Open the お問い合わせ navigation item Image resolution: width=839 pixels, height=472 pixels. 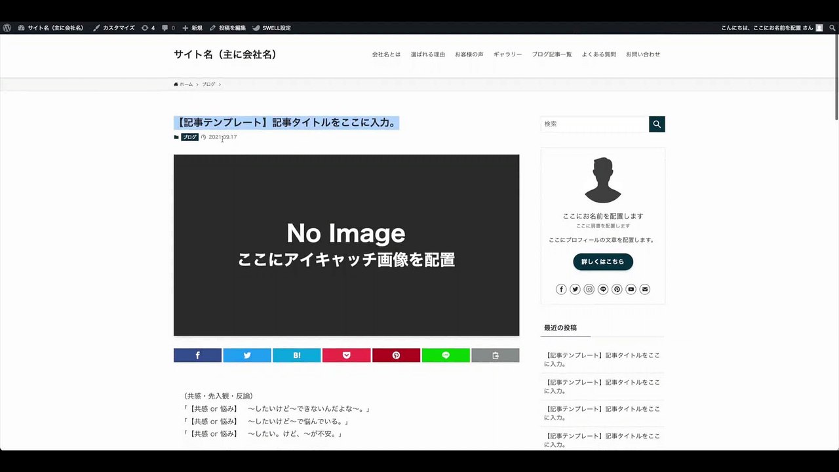tap(642, 54)
